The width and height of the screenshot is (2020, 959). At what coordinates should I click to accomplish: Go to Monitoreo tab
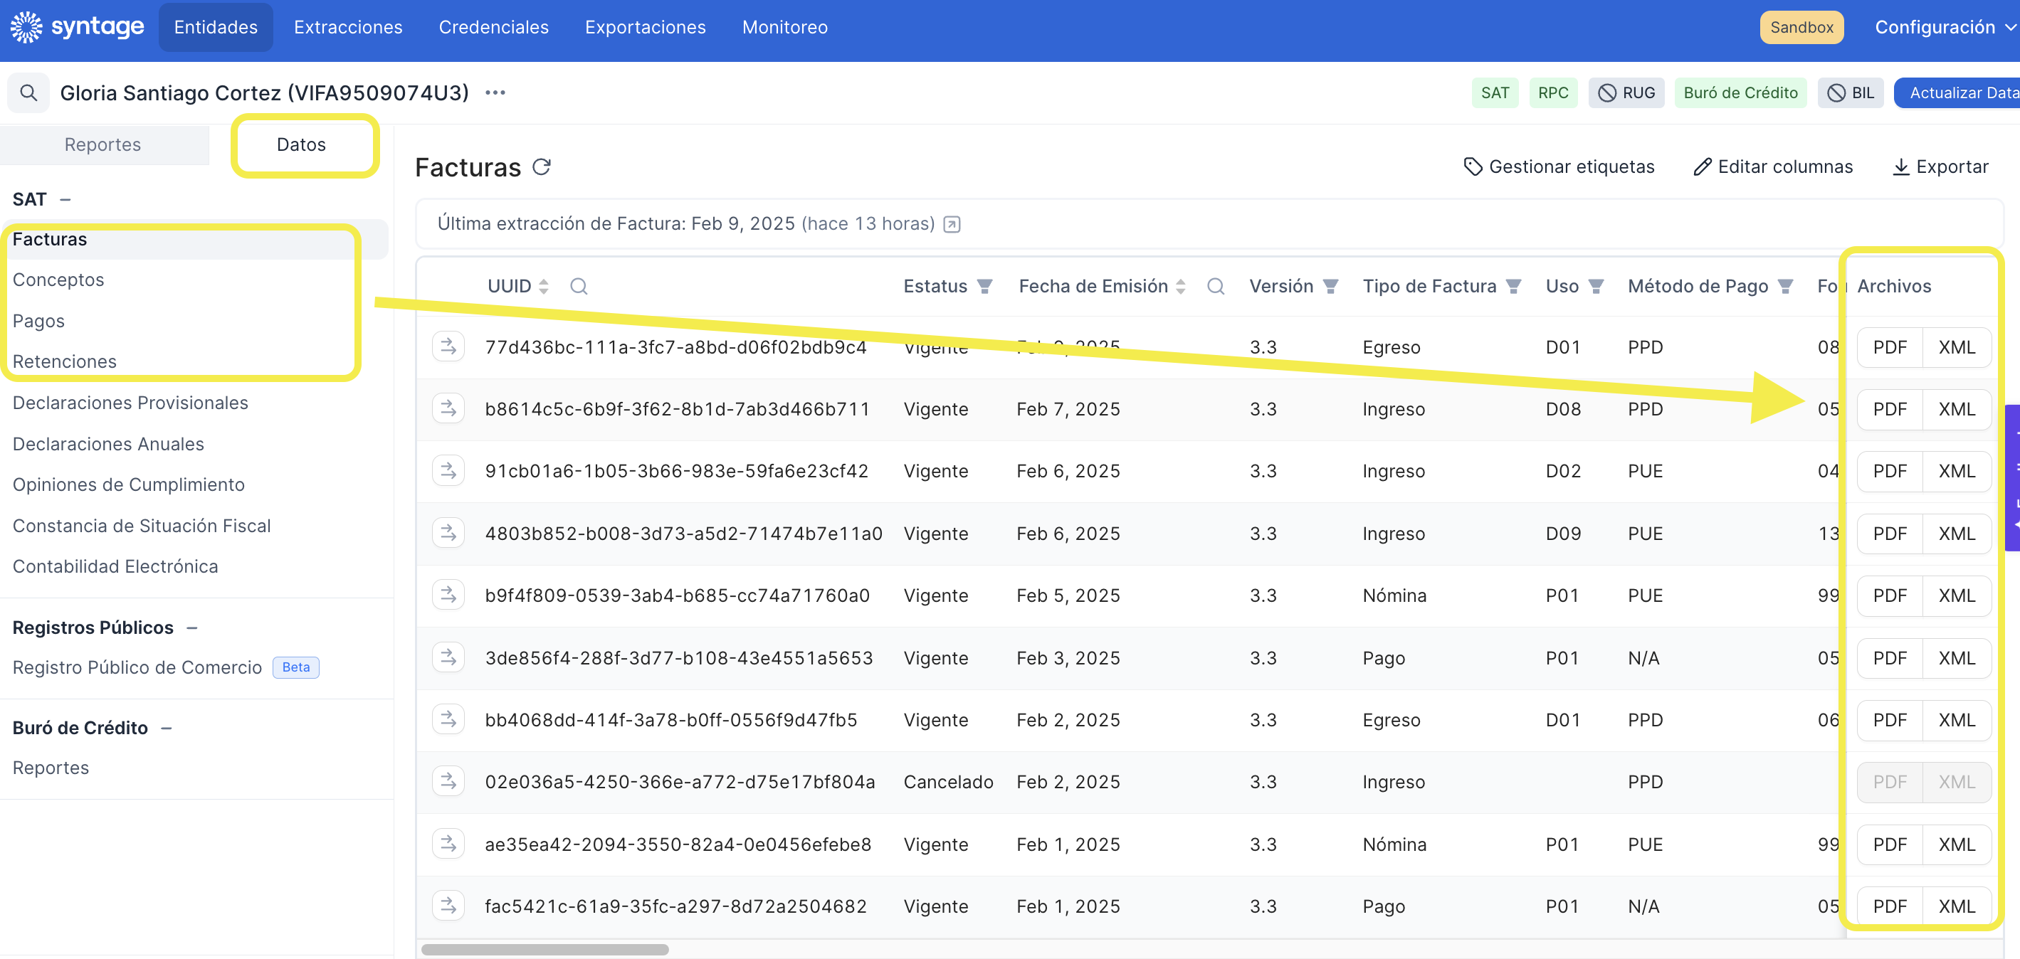click(x=785, y=26)
